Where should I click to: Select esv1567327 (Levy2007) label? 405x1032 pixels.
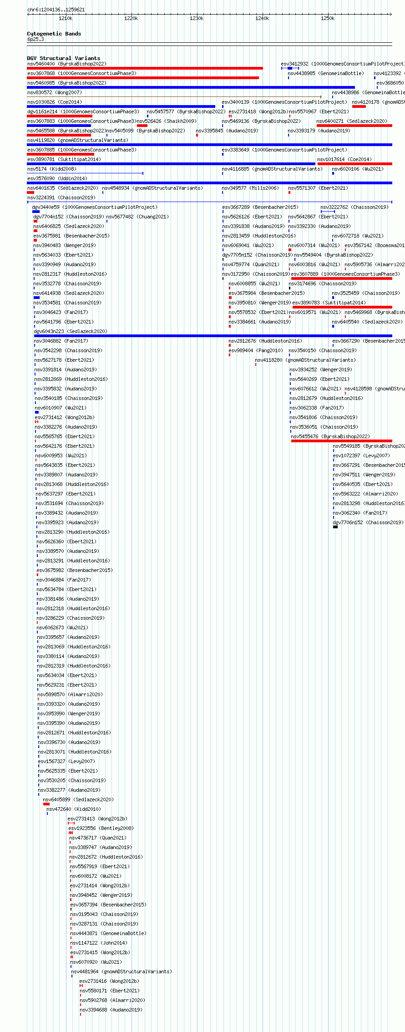click(x=66, y=761)
